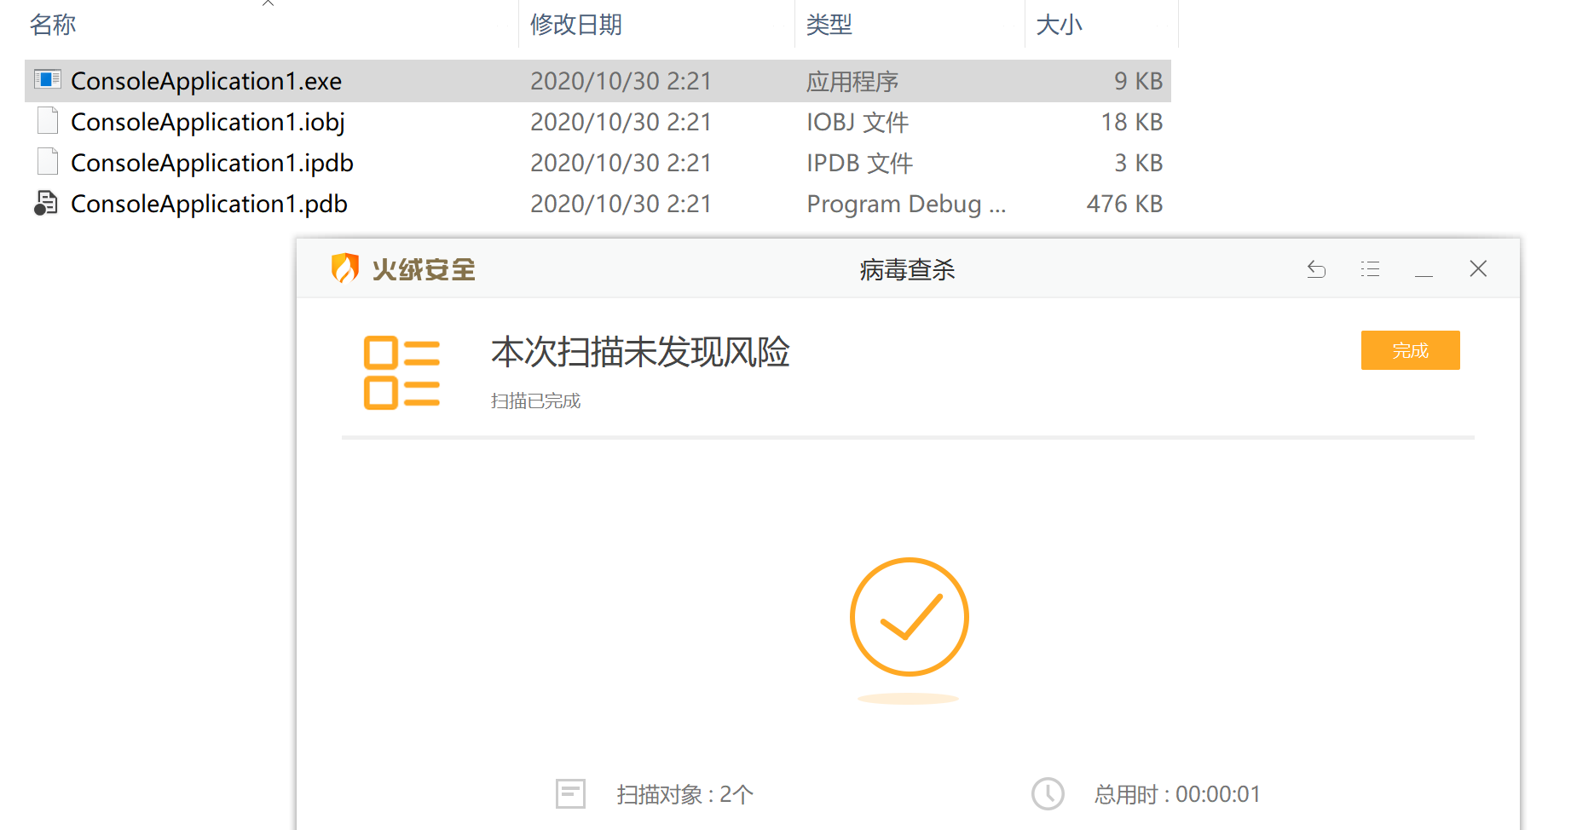Open the Huorong menu list icon
This screenshot has height=830, width=1571.
coord(1370,269)
